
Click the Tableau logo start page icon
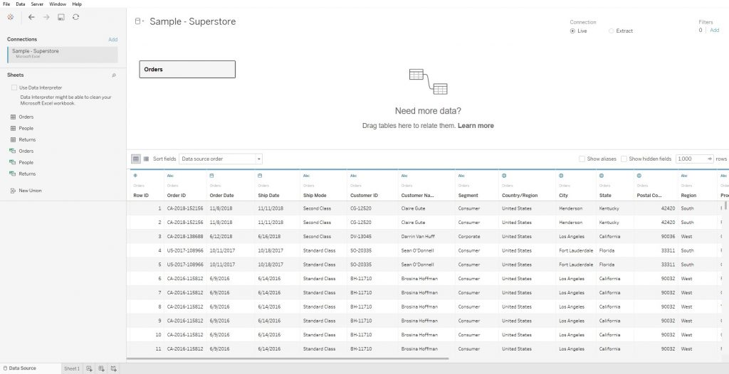pyautogui.click(x=10, y=17)
